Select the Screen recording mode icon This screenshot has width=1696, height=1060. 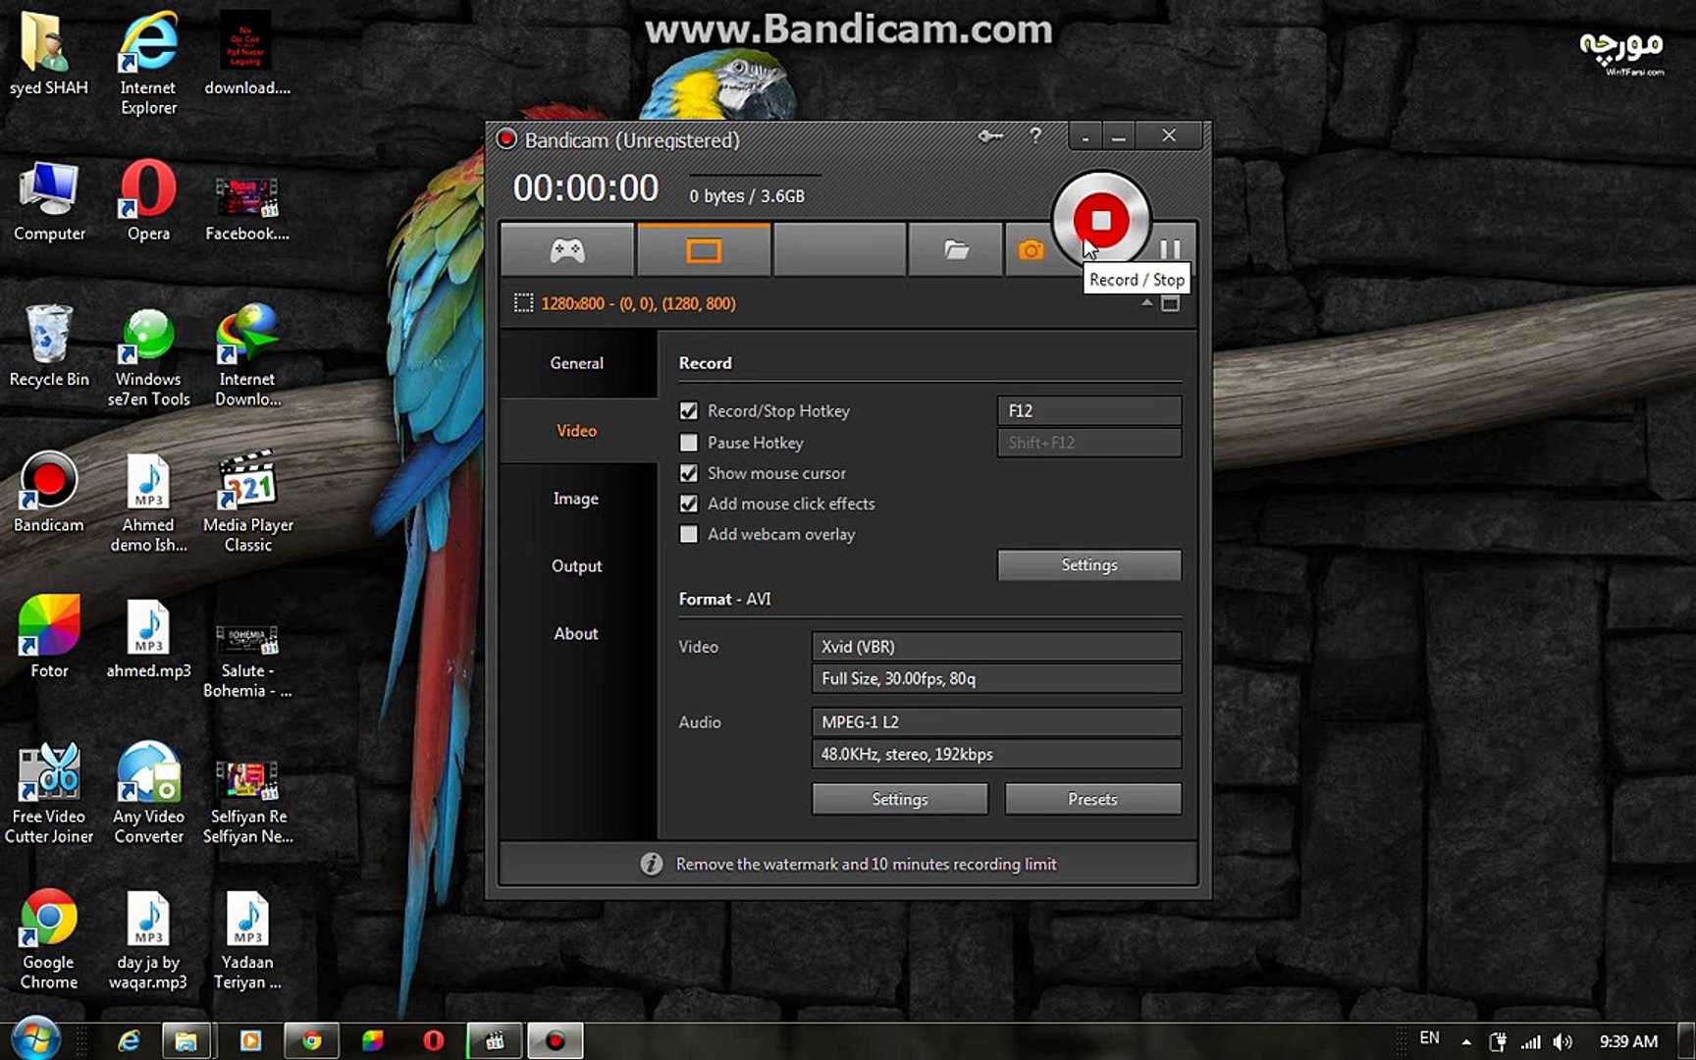coord(703,249)
